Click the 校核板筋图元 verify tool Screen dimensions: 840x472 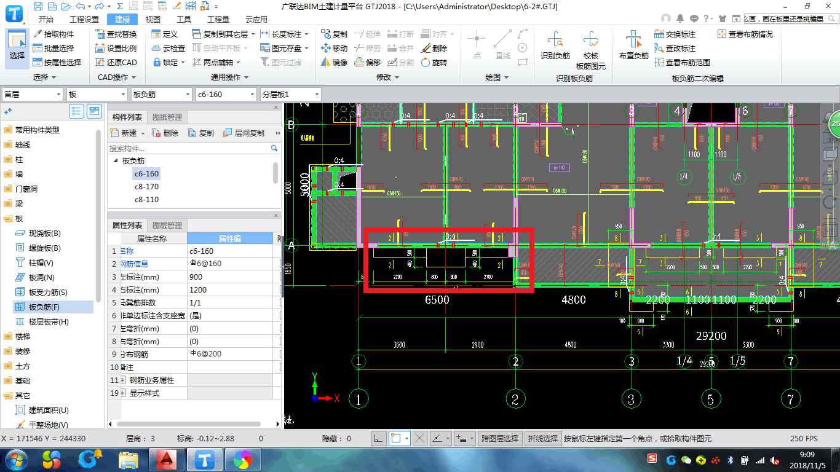pyautogui.click(x=591, y=50)
